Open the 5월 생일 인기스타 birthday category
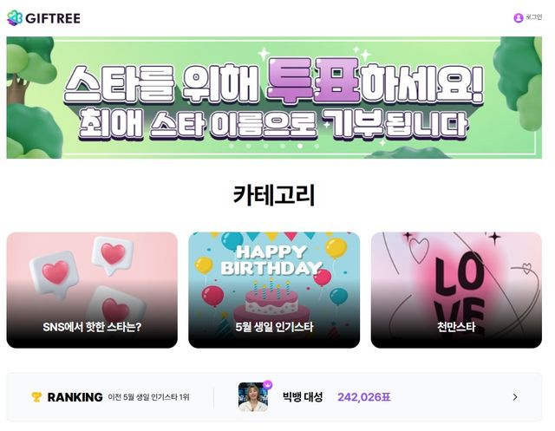This screenshot has width=555, height=431. [x=274, y=291]
